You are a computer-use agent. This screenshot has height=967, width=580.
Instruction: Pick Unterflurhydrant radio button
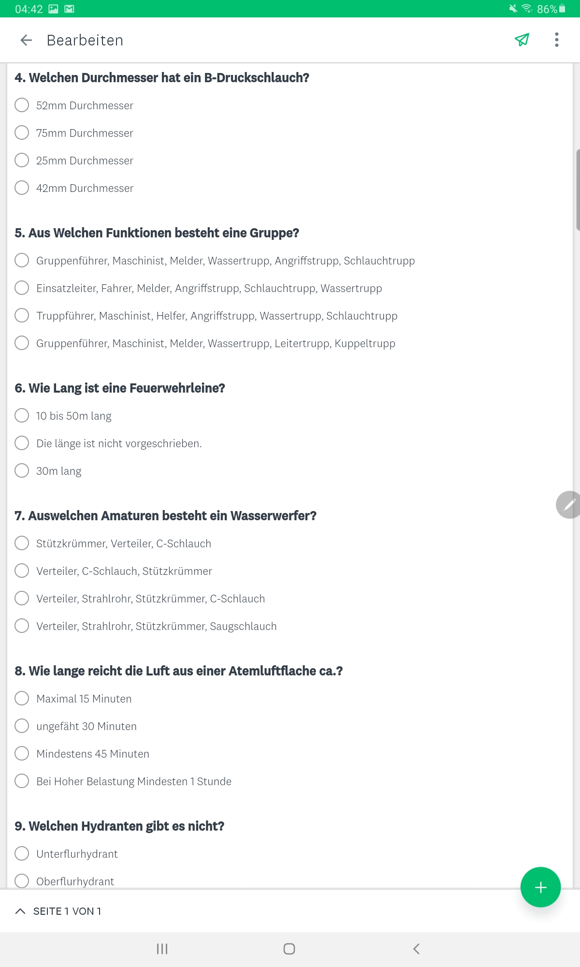pyautogui.click(x=22, y=853)
